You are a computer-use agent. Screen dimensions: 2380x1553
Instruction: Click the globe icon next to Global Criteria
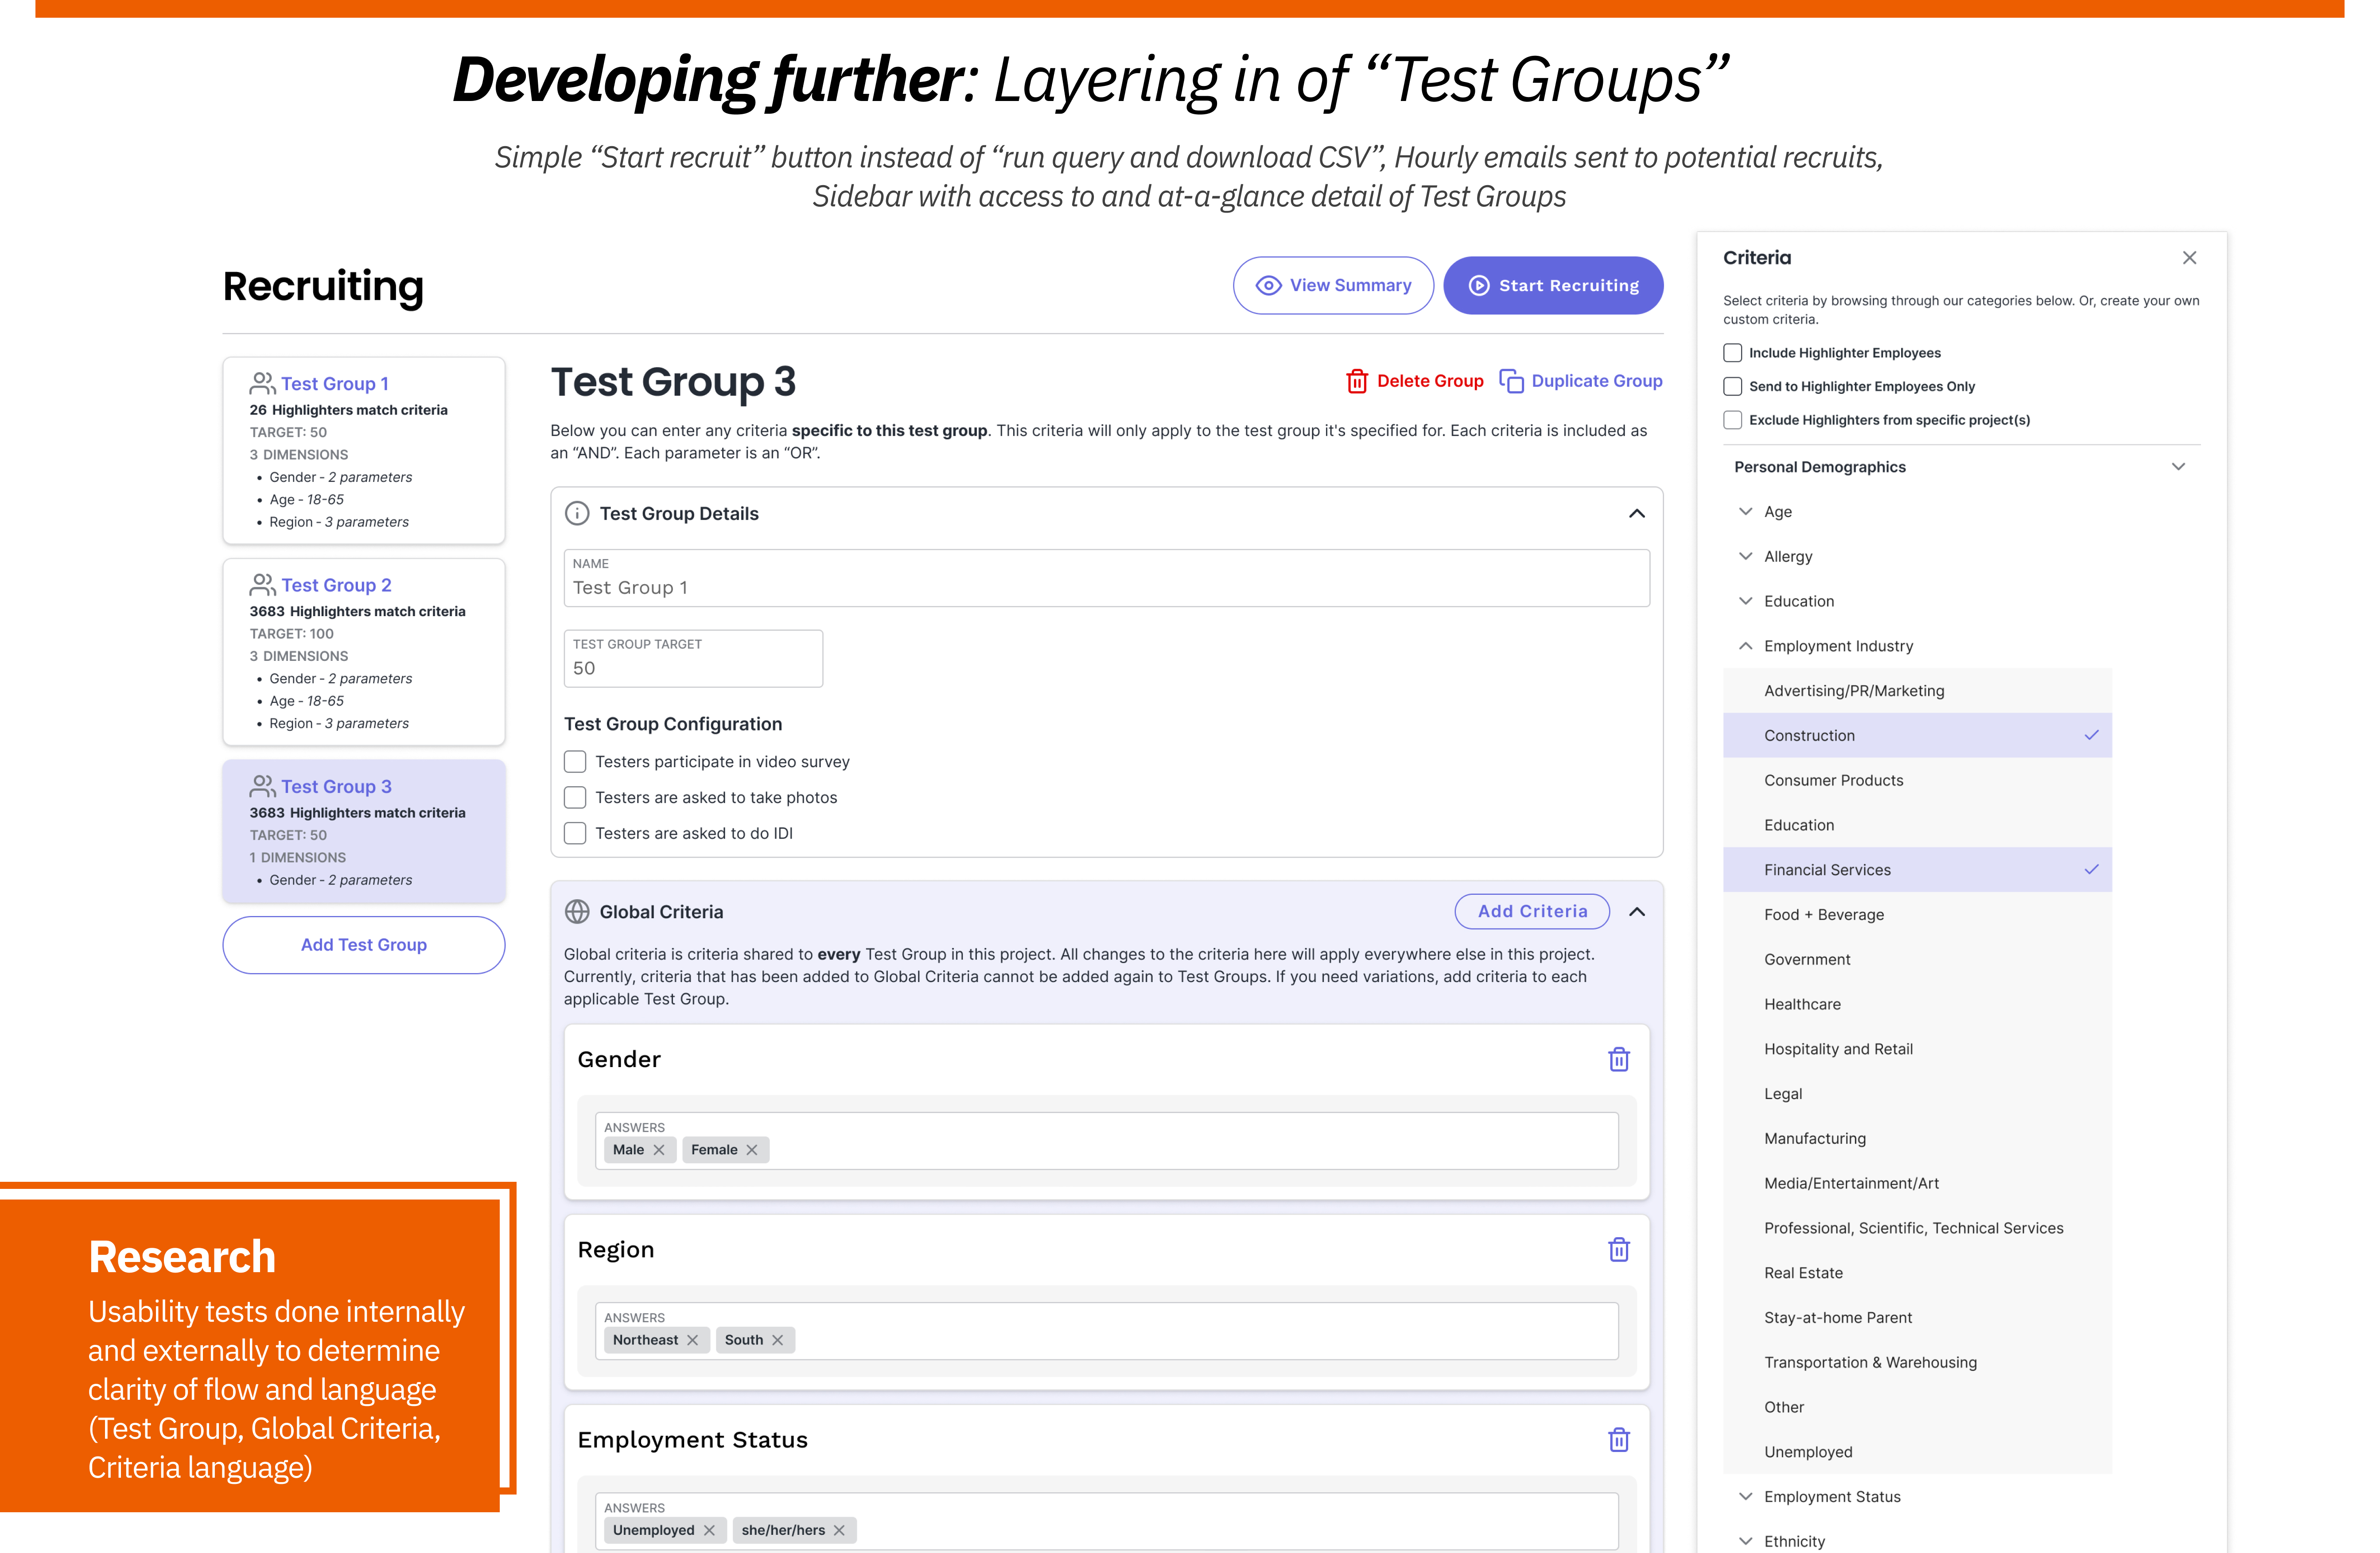(x=577, y=911)
